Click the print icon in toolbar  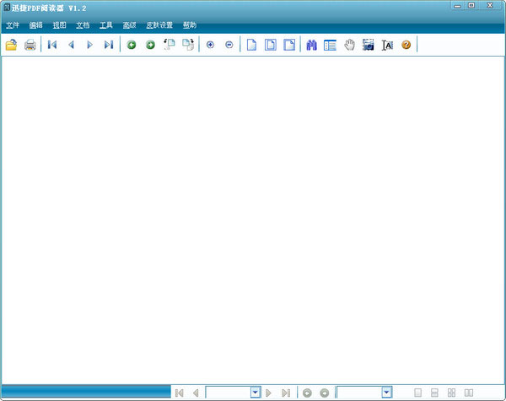(30, 45)
